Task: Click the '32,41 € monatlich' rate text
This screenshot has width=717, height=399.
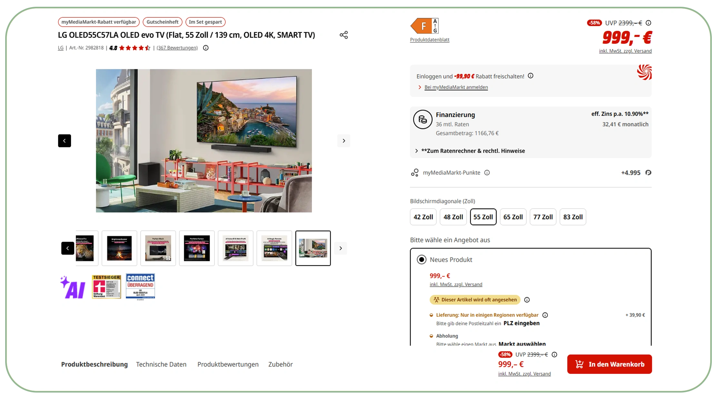Action: point(625,124)
